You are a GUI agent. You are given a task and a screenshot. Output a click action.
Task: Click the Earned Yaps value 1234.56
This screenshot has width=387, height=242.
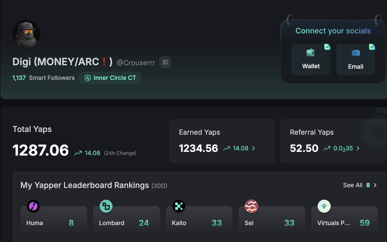[199, 148]
